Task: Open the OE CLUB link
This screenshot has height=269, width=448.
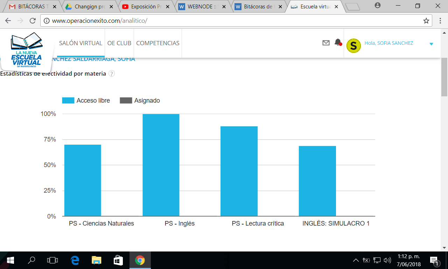Action: point(119,43)
